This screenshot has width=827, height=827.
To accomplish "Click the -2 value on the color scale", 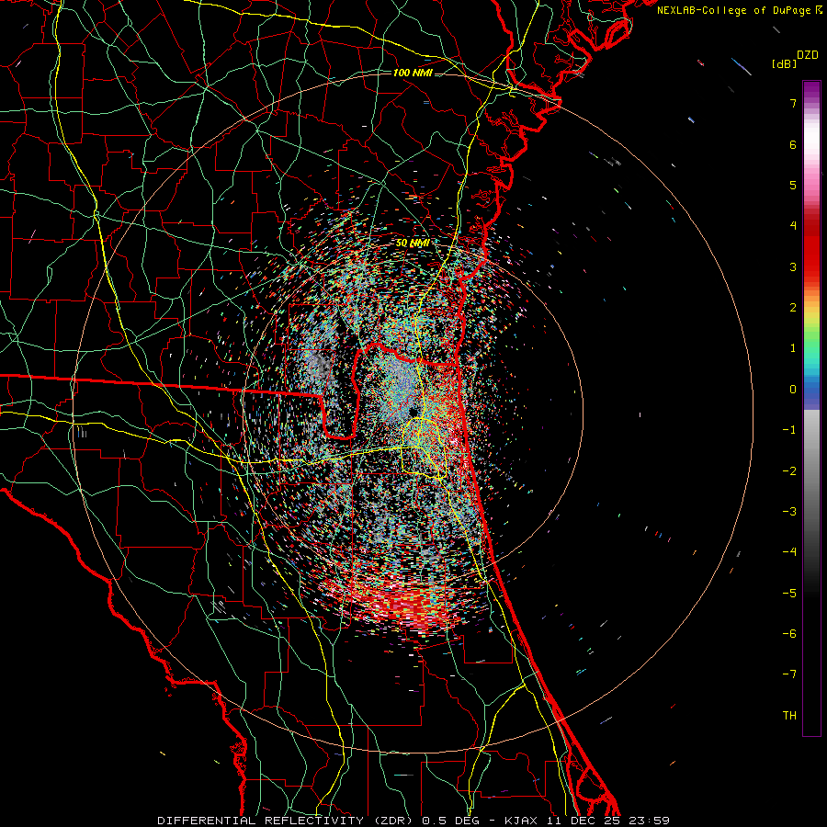I will coord(789,471).
